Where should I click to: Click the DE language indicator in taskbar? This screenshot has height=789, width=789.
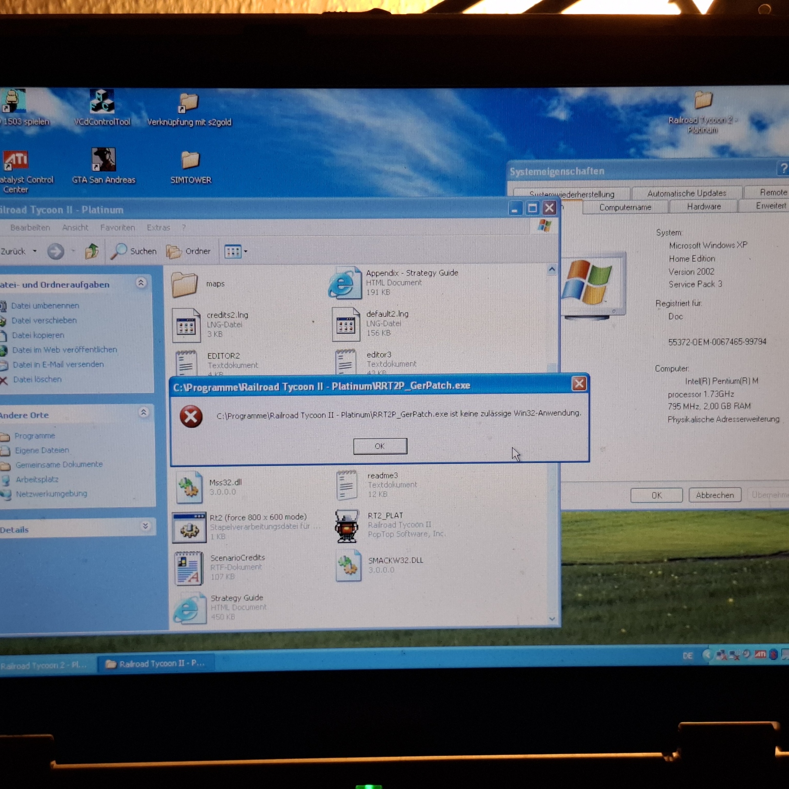click(688, 656)
